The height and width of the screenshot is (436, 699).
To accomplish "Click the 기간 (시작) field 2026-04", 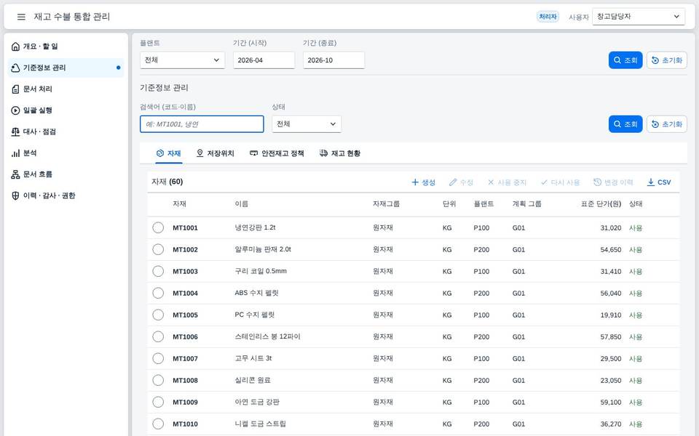I will tap(264, 60).
